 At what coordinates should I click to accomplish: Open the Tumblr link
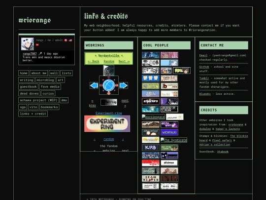[x=204, y=78]
